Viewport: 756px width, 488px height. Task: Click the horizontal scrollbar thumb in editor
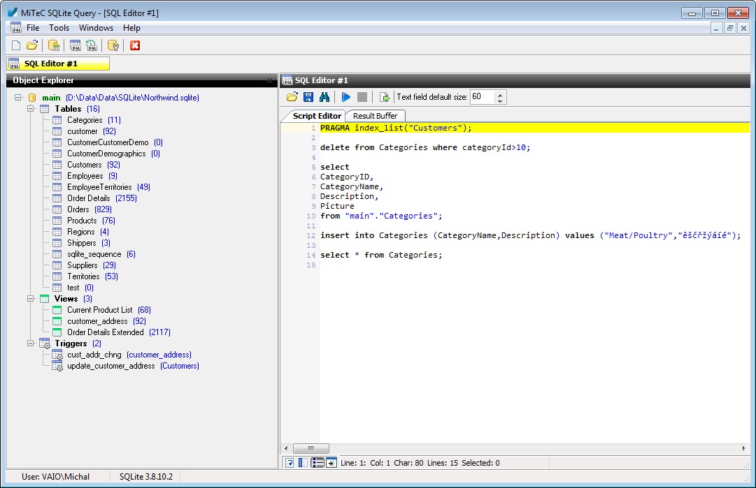(311, 448)
